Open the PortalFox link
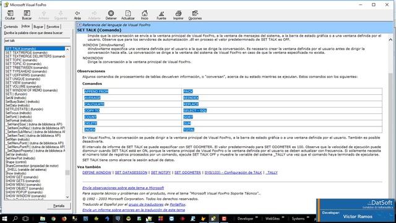 coord(178,204)
